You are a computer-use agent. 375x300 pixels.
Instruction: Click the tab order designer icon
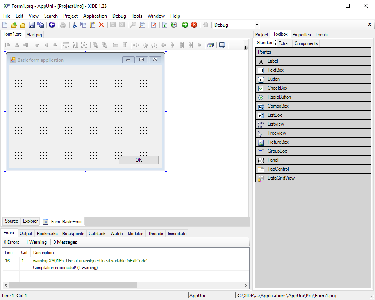211,45
